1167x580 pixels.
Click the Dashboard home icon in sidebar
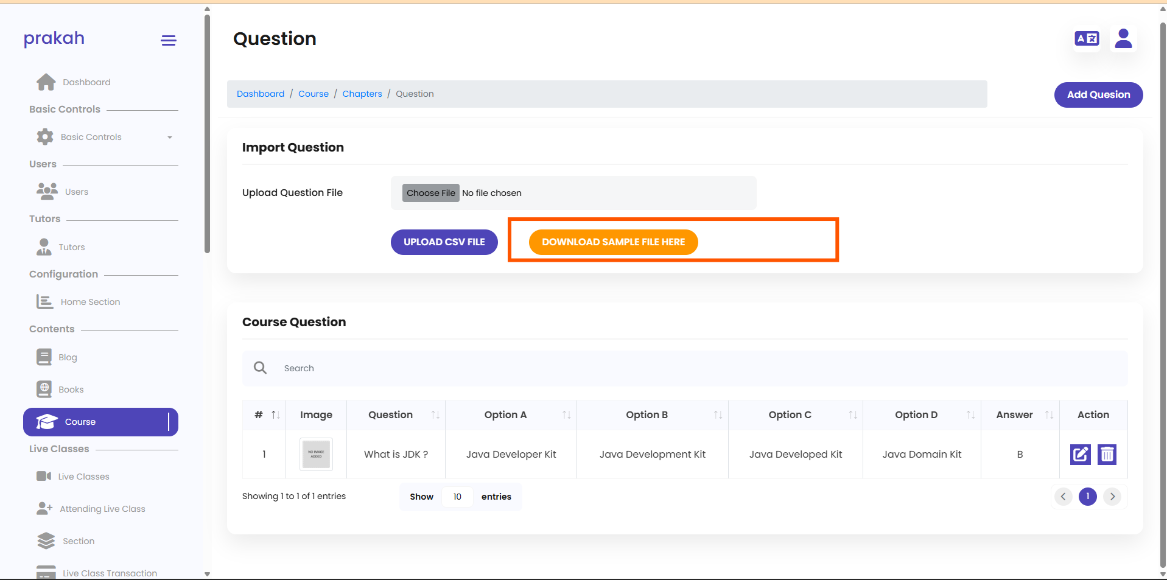(46, 82)
